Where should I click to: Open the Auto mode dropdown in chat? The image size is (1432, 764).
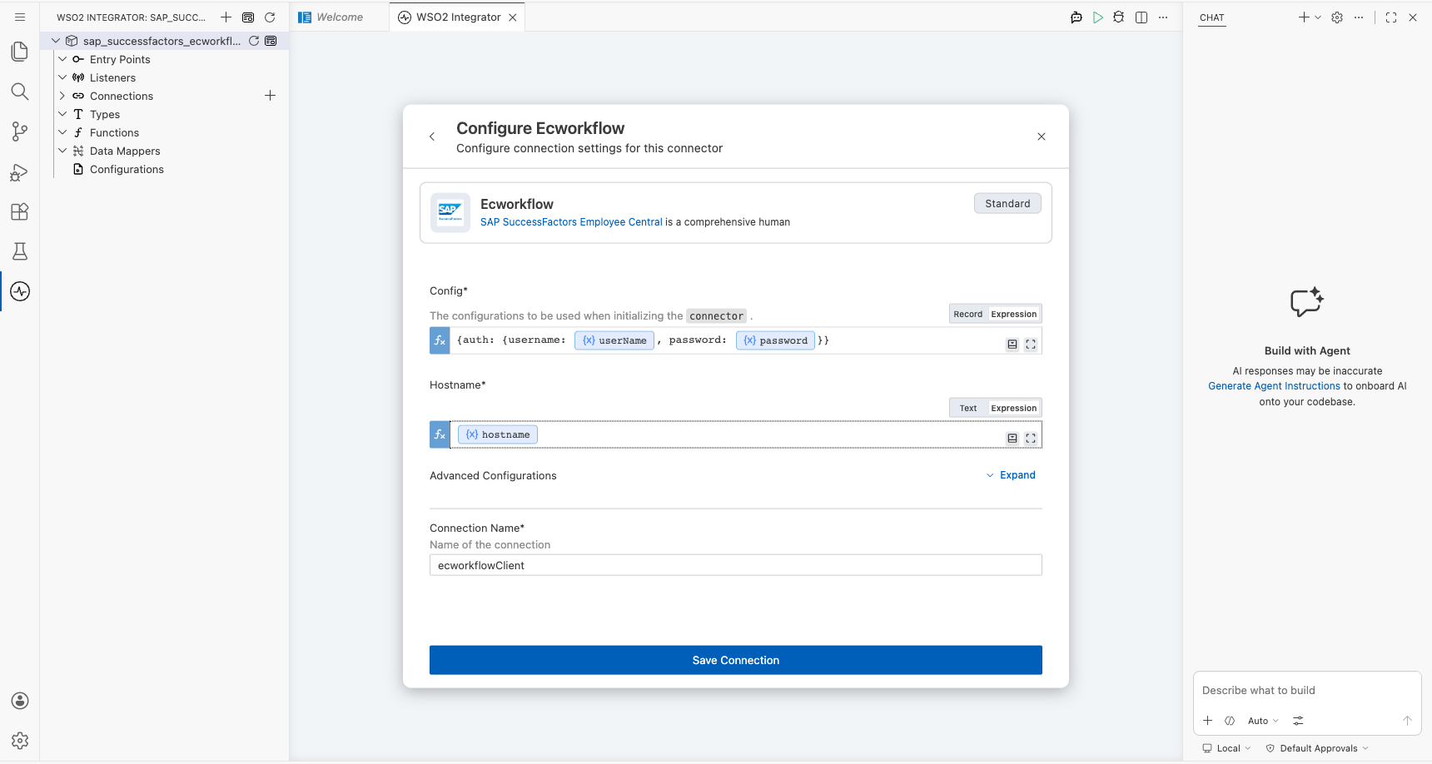pos(1263,721)
